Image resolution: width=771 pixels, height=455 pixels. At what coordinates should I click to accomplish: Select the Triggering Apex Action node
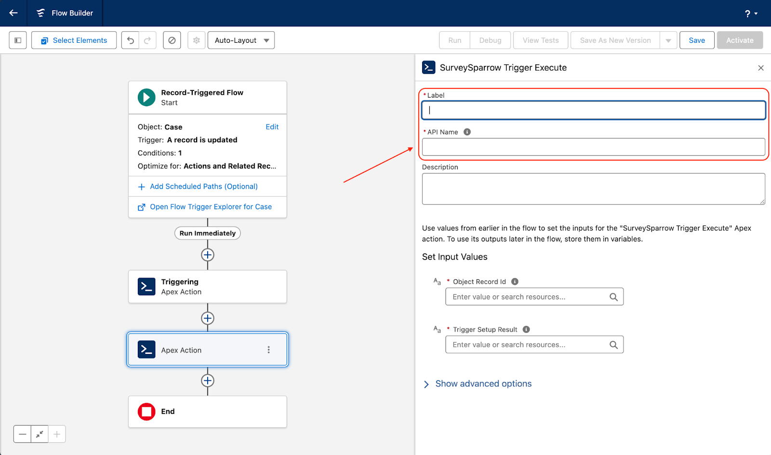click(207, 287)
